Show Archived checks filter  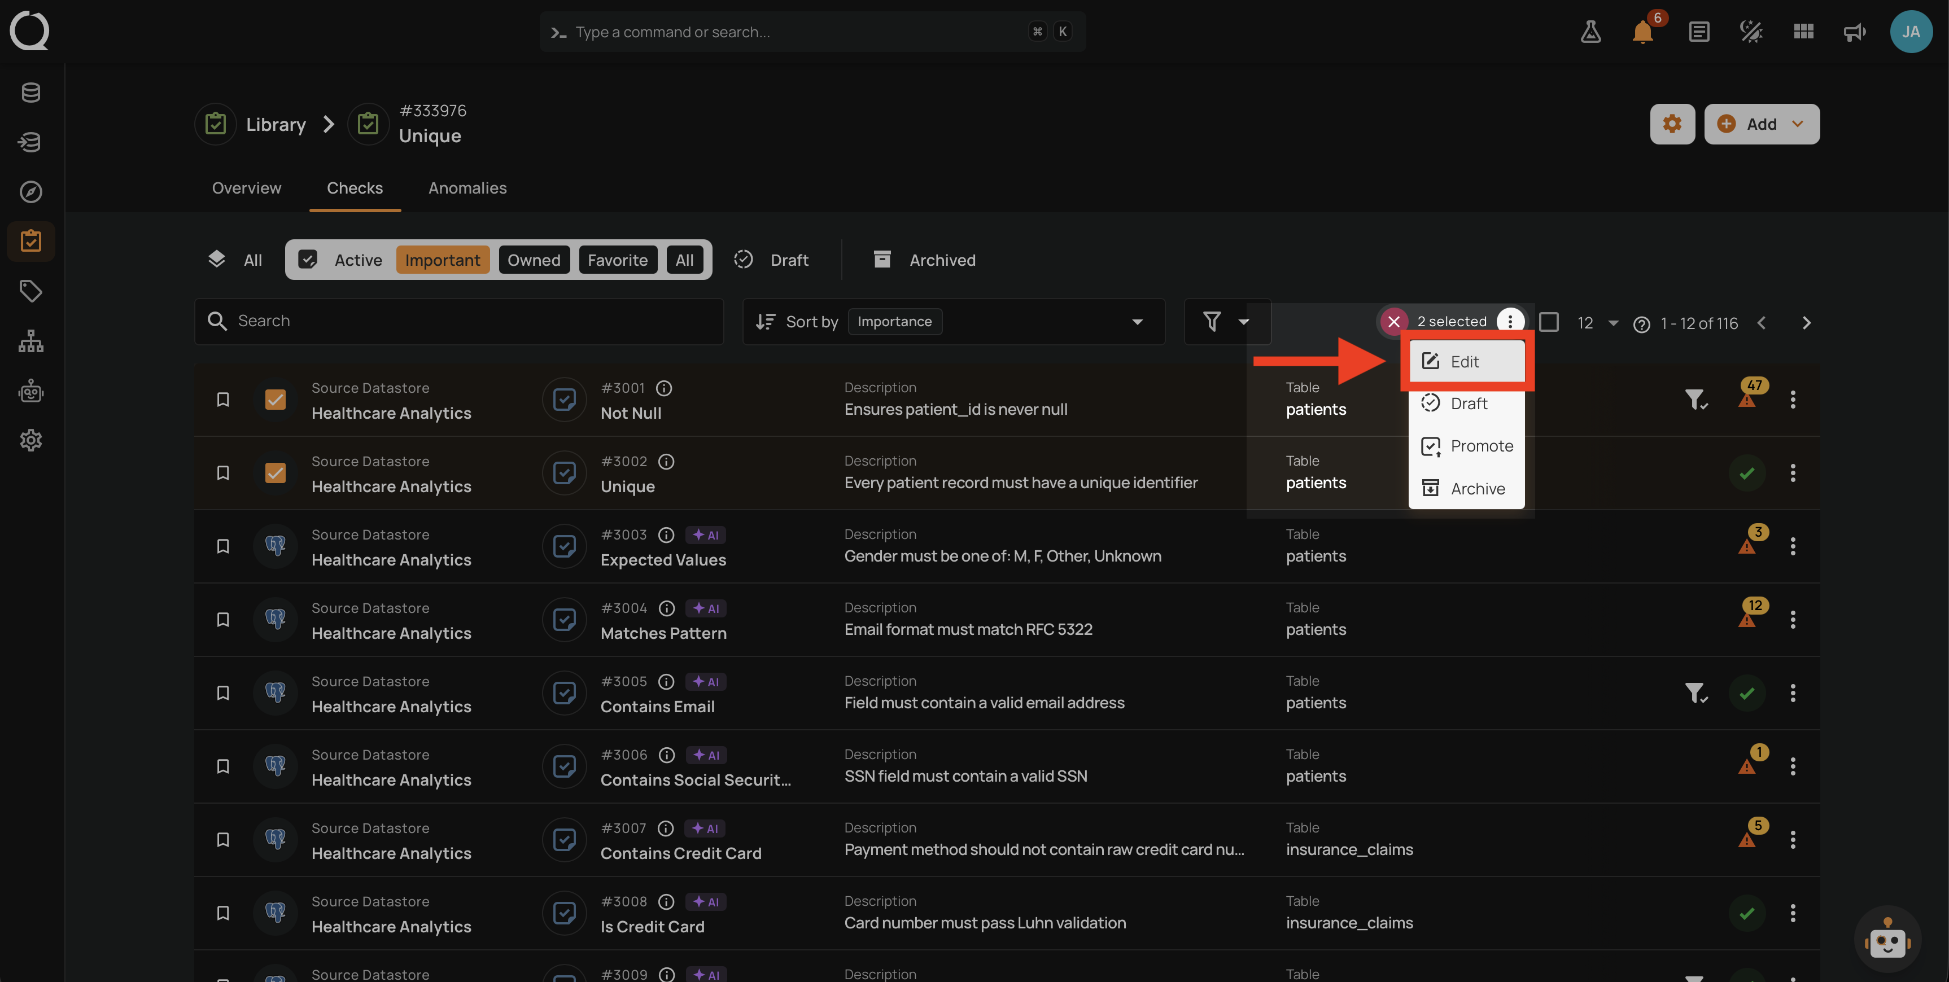point(924,260)
